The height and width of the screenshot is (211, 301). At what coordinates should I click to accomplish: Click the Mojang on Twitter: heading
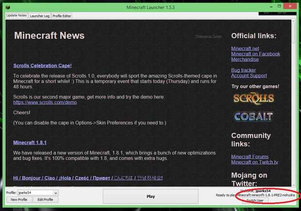click(x=249, y=179)
